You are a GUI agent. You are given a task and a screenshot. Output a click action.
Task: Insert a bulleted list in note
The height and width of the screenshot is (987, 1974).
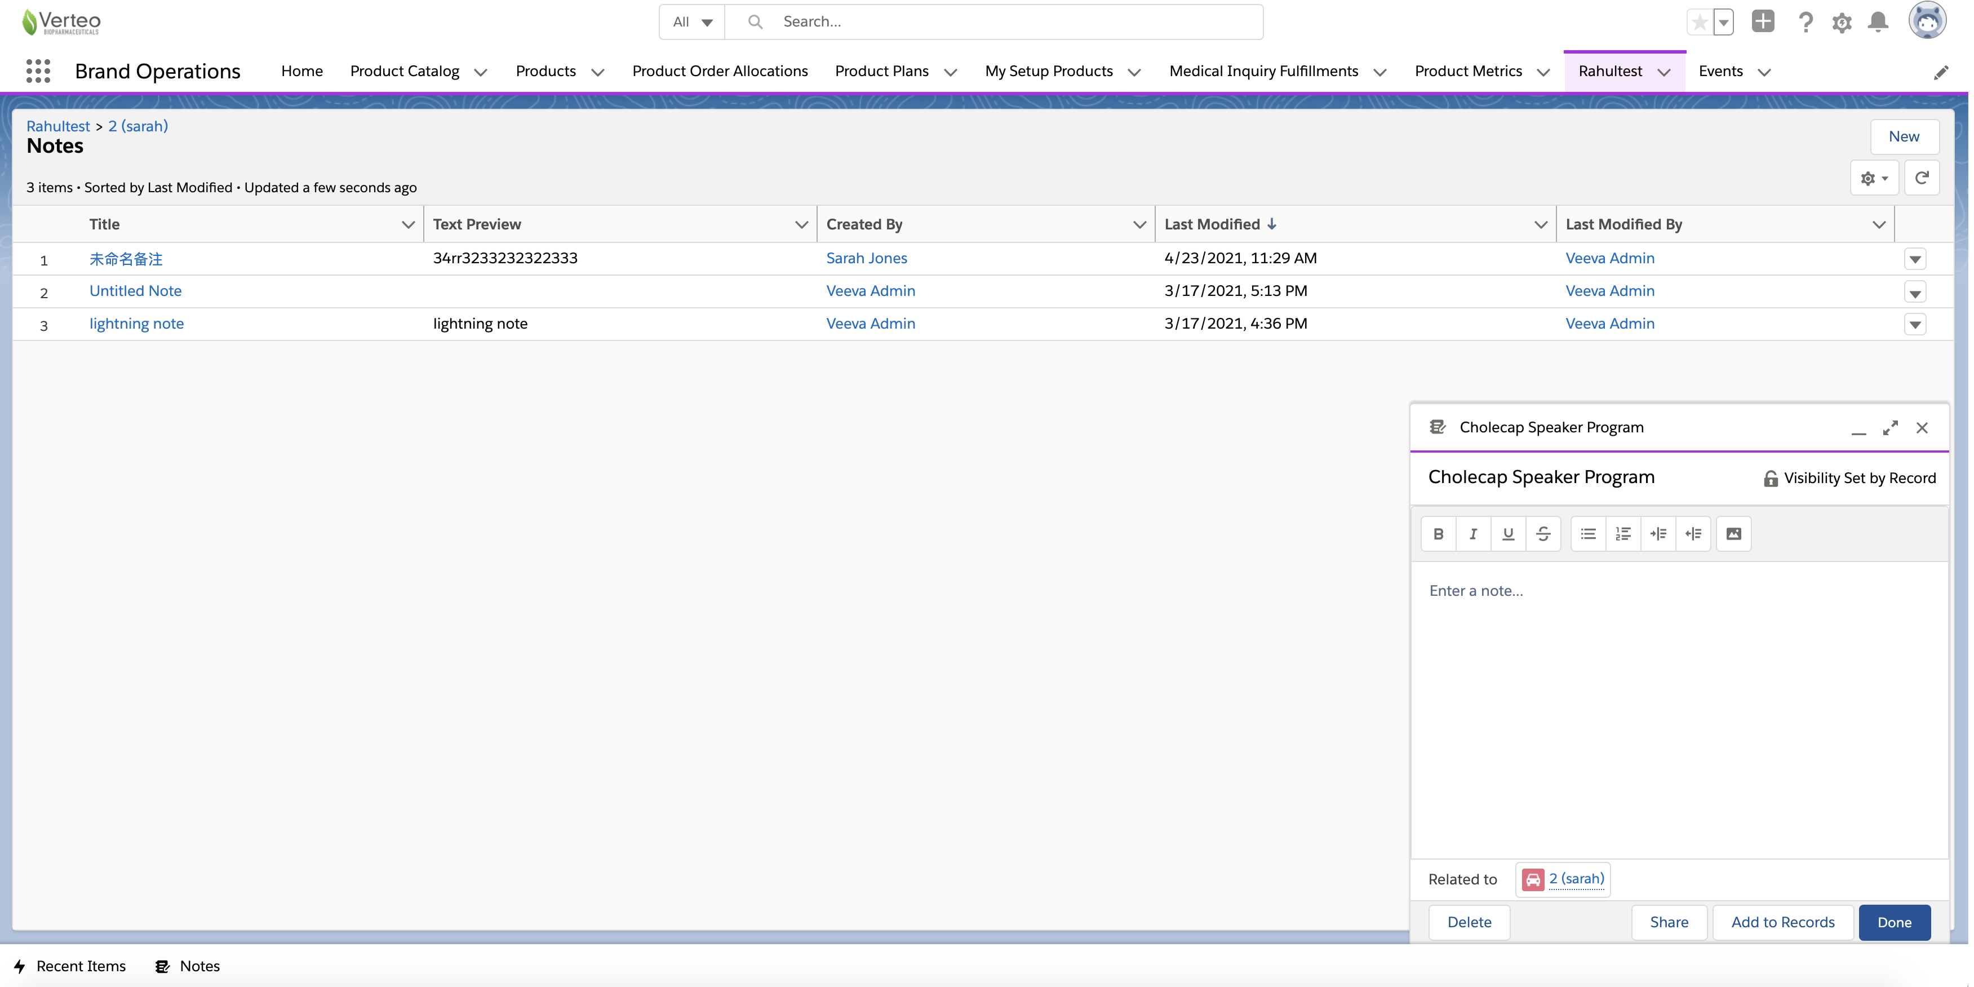(1588, 534)
